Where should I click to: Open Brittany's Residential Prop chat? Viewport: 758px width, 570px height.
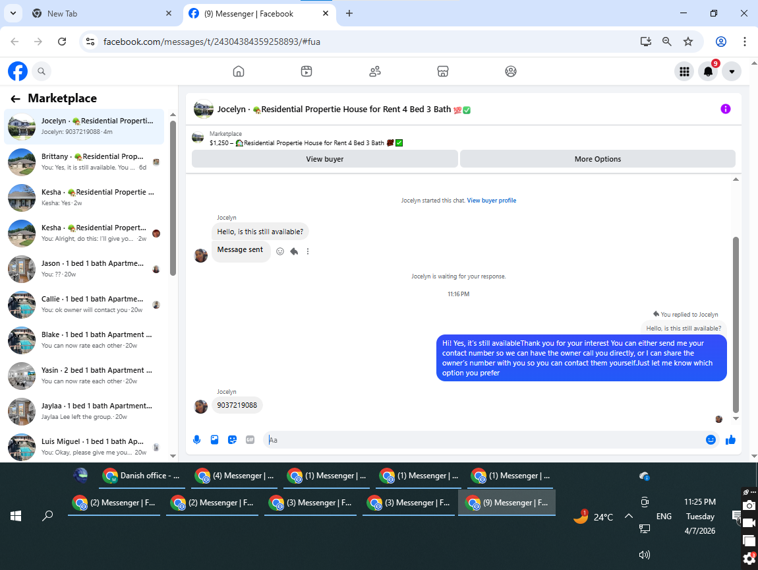pos(84,162)
